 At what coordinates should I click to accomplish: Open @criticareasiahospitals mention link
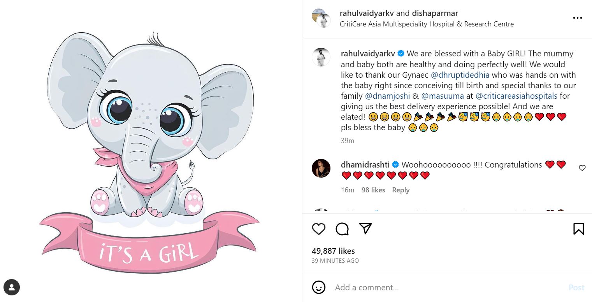coord(516,96)
